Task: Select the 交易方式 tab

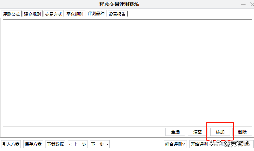Action: pos(54,14)
